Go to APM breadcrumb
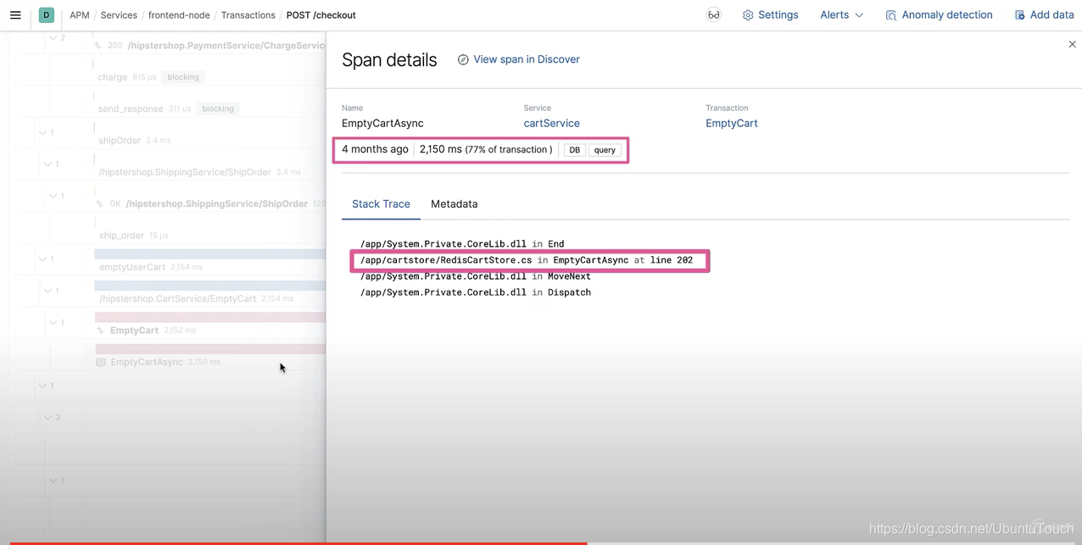Image resolution: width=1082 pixels, height=545 pixels. click(x=80, y=15)
